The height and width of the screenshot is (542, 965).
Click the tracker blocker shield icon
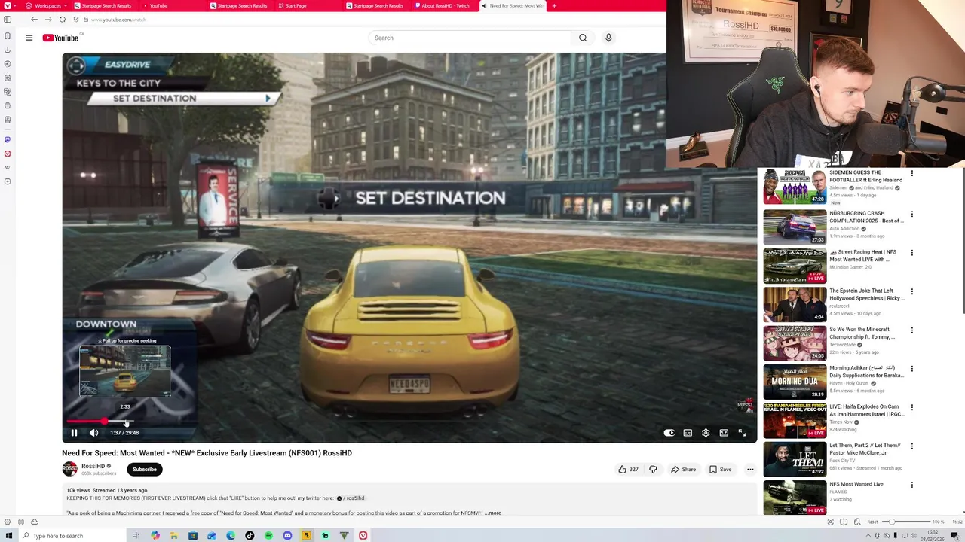tap(75, 19)
